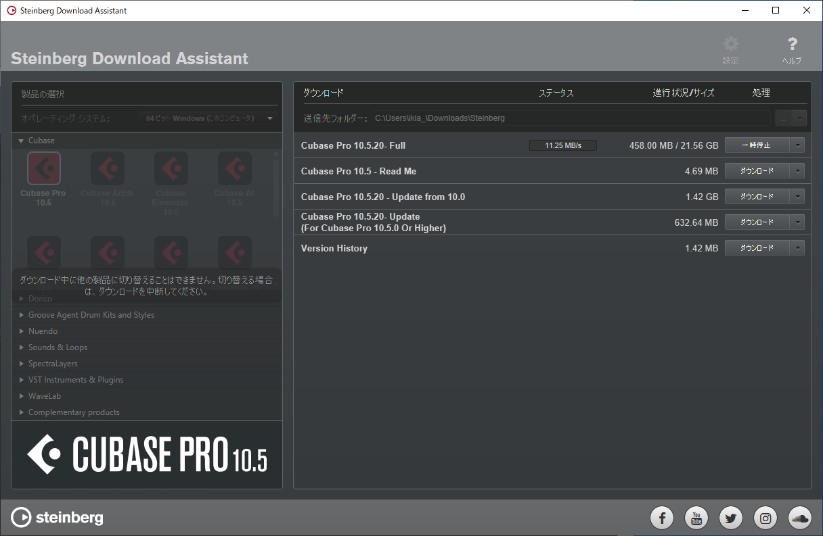Click the 処理 column header
The width and height of the screenshot is (823, 536).
761,93
